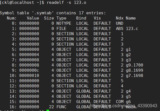Click the 'Value' column header
Screen dimensions: 160x111
pyautogui.click(x=33, y=18)
